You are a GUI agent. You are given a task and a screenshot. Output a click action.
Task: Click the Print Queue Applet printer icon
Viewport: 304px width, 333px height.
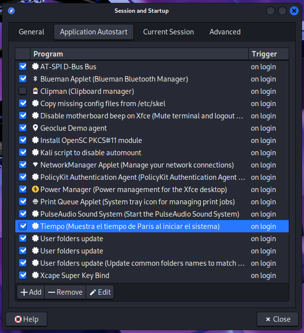pyautogui.click(x=35, y=202)
